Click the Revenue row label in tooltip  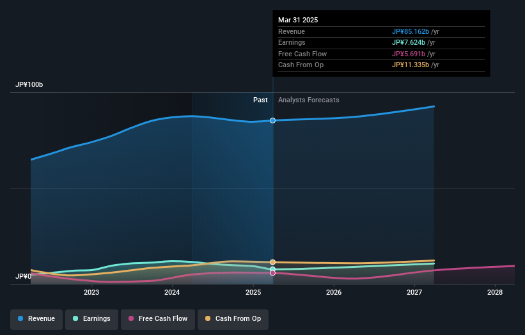(292, 31)
